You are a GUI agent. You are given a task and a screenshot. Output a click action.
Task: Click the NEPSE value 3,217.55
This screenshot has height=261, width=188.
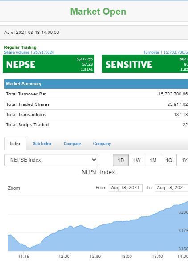85,59
